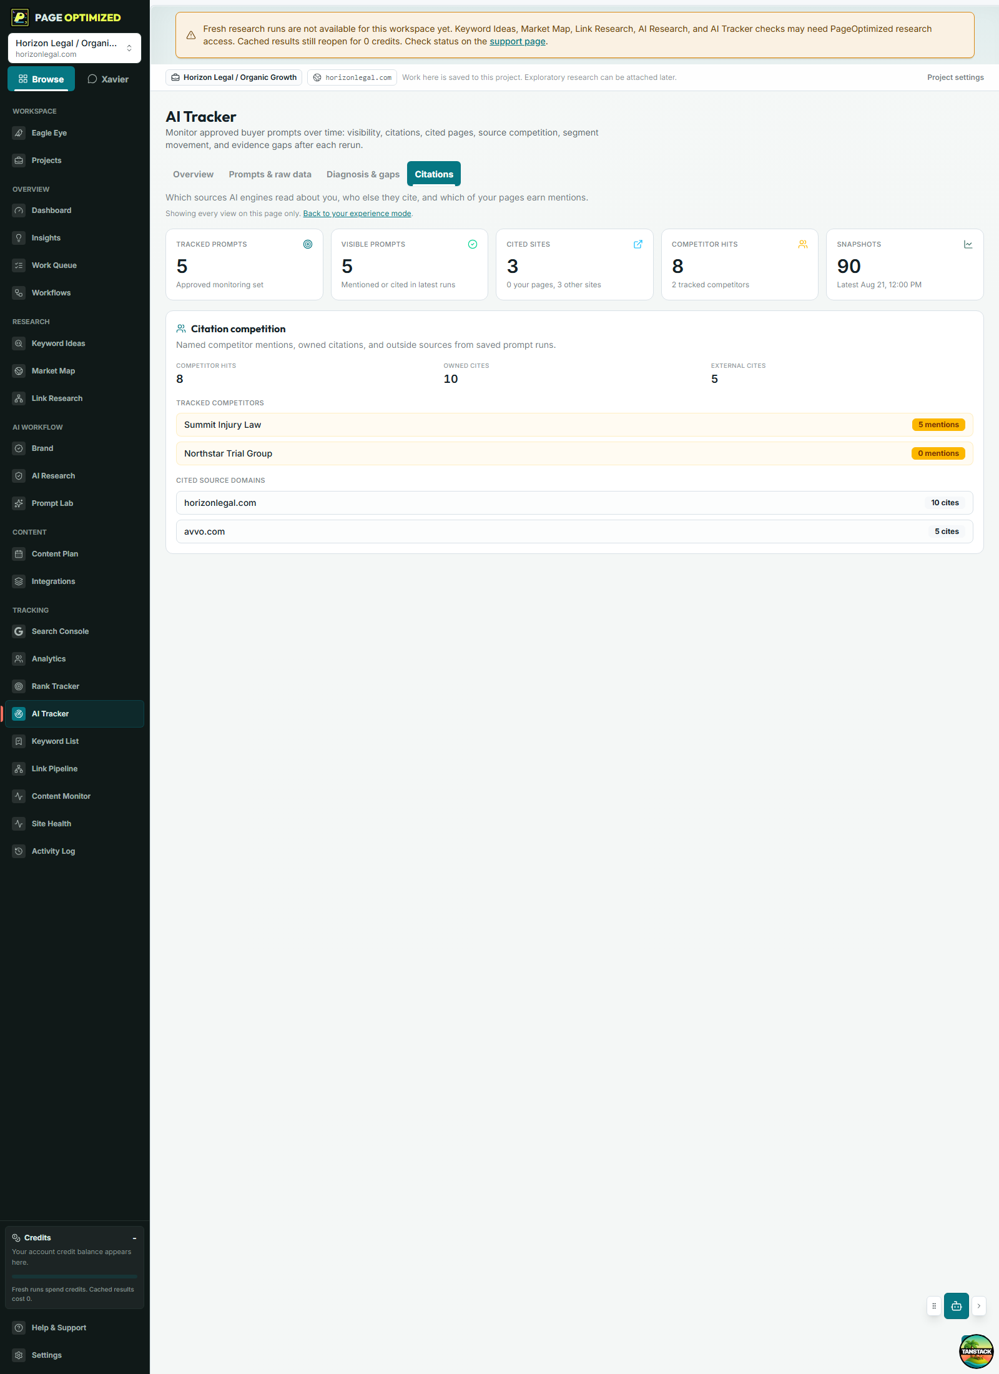Open Content Plan via its calendar icon

click(19, 554)
